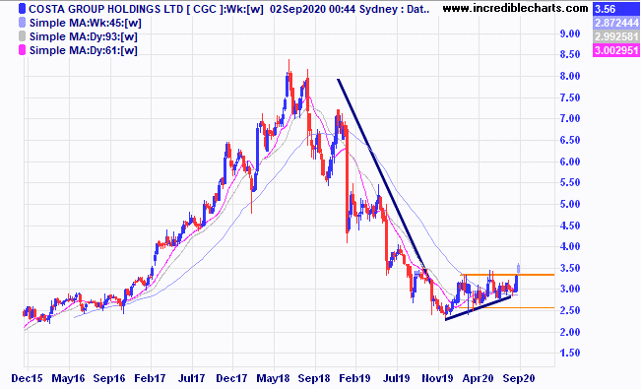Click the 2.872444 moving average value
641x389 pixels.
[x=615, y=23]
